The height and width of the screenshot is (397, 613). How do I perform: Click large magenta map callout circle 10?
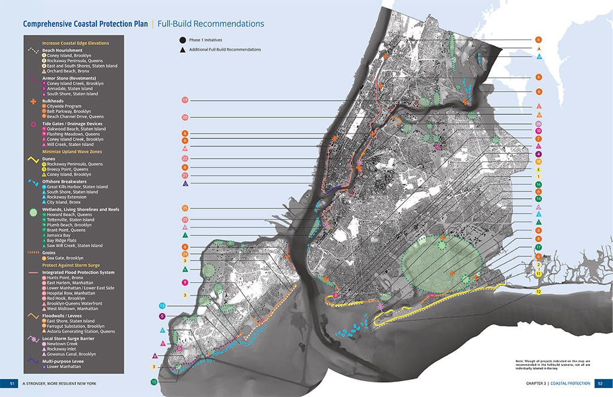click(538, 131)
